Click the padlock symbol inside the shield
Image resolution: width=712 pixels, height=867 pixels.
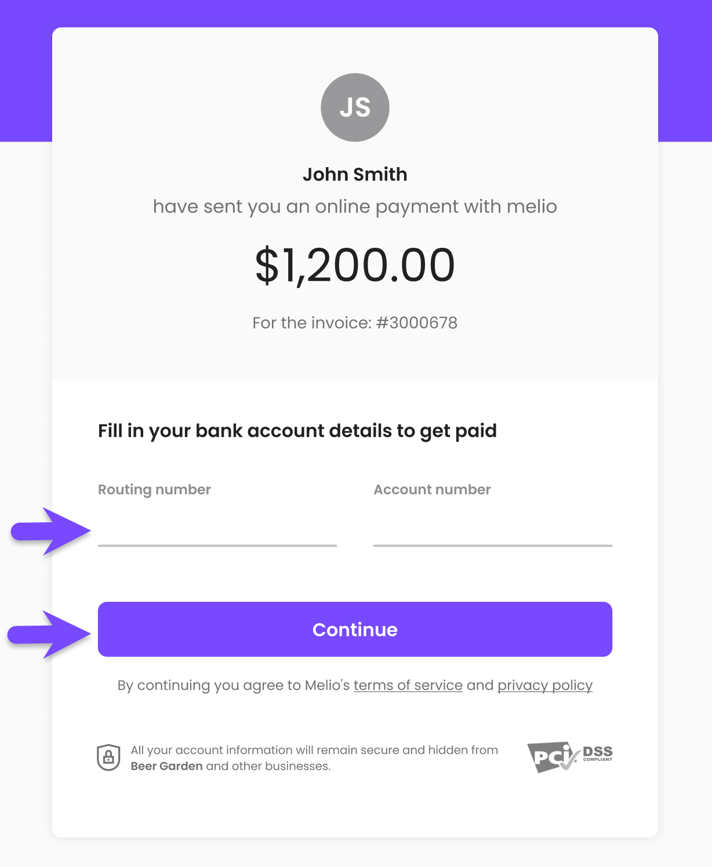pyautogui.click(x=108, y=757)
